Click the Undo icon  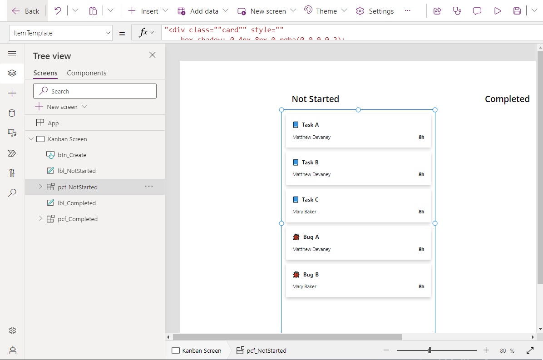(58, 11)
